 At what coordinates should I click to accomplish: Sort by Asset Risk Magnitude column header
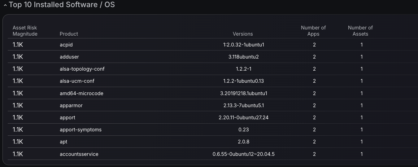25,31
